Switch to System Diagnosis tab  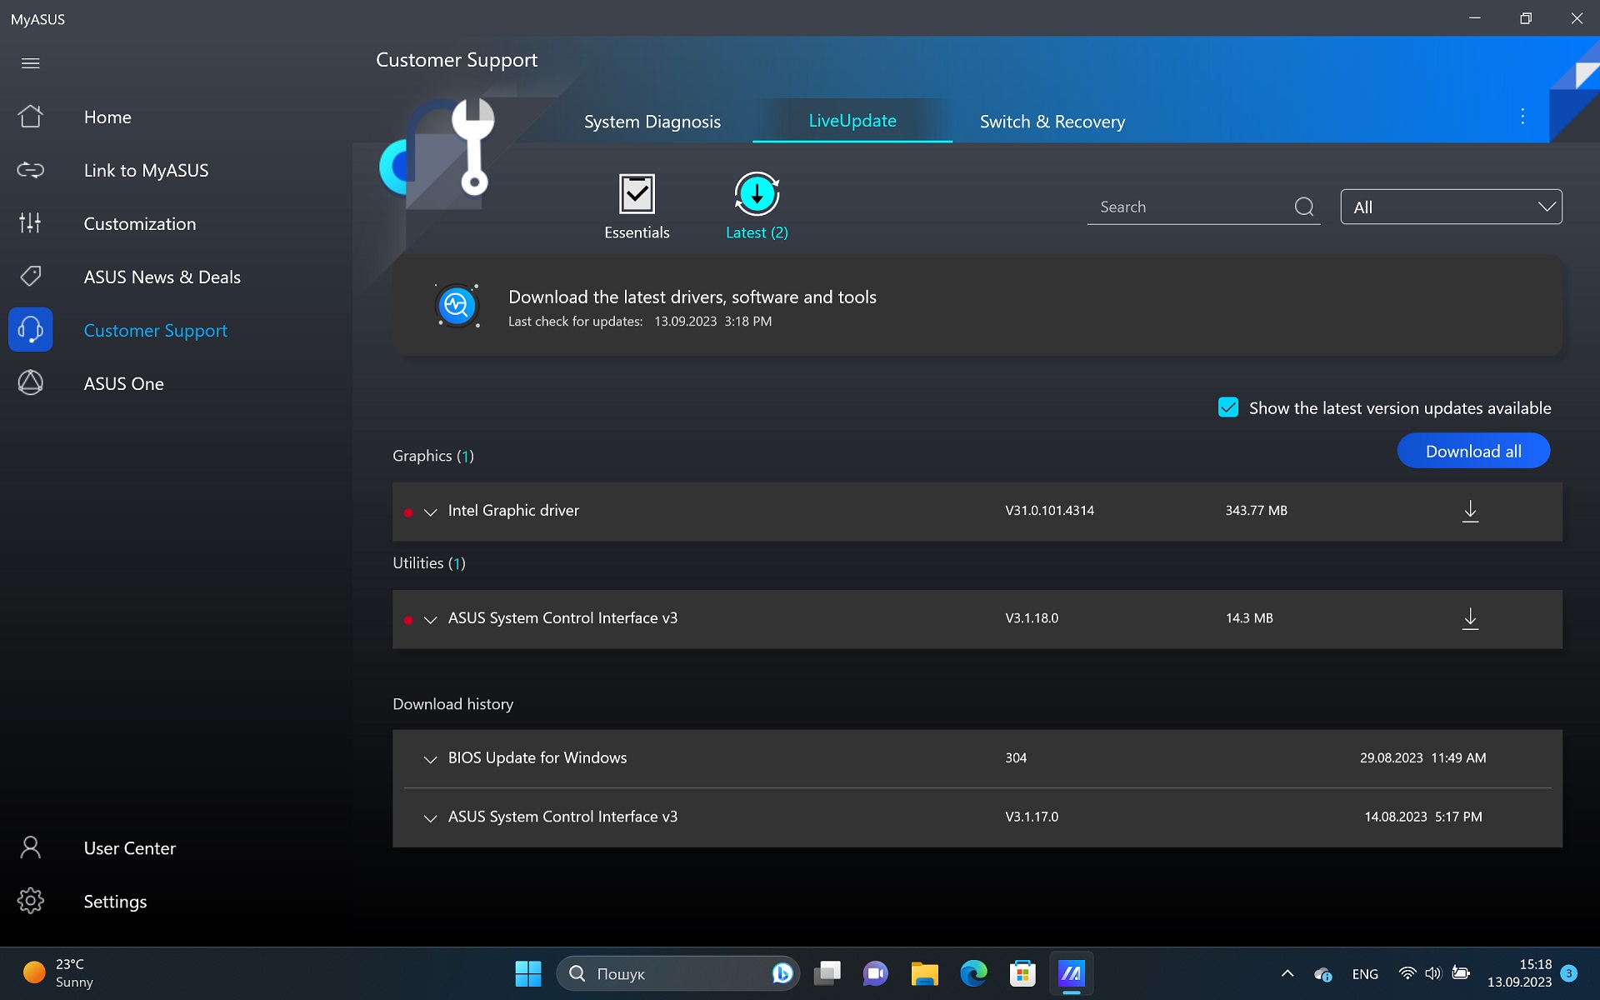click(x=652, y=122)
